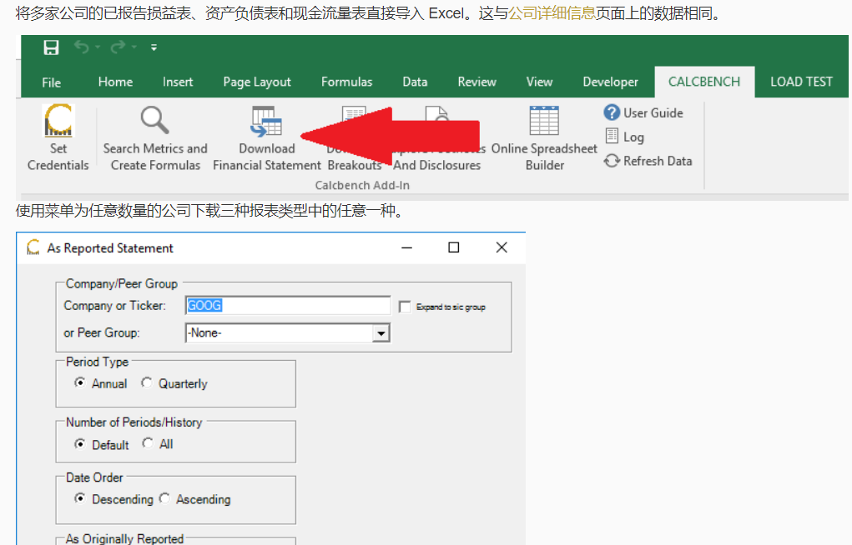Minimize the As Reported Statement dialog
852x545 pixels.
406,248
